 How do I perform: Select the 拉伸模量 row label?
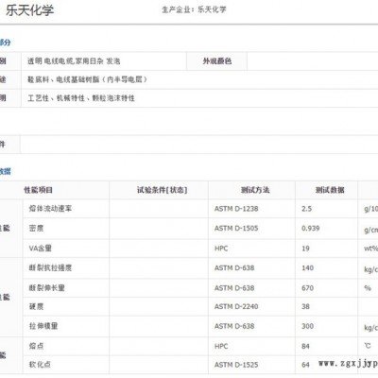point(43,326)
